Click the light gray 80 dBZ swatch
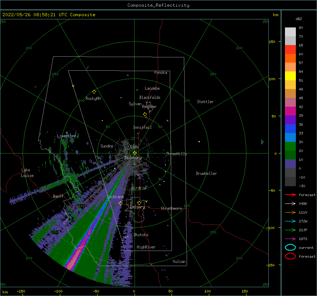This screenshot has width=317, height=296. (x=290, y=32)
